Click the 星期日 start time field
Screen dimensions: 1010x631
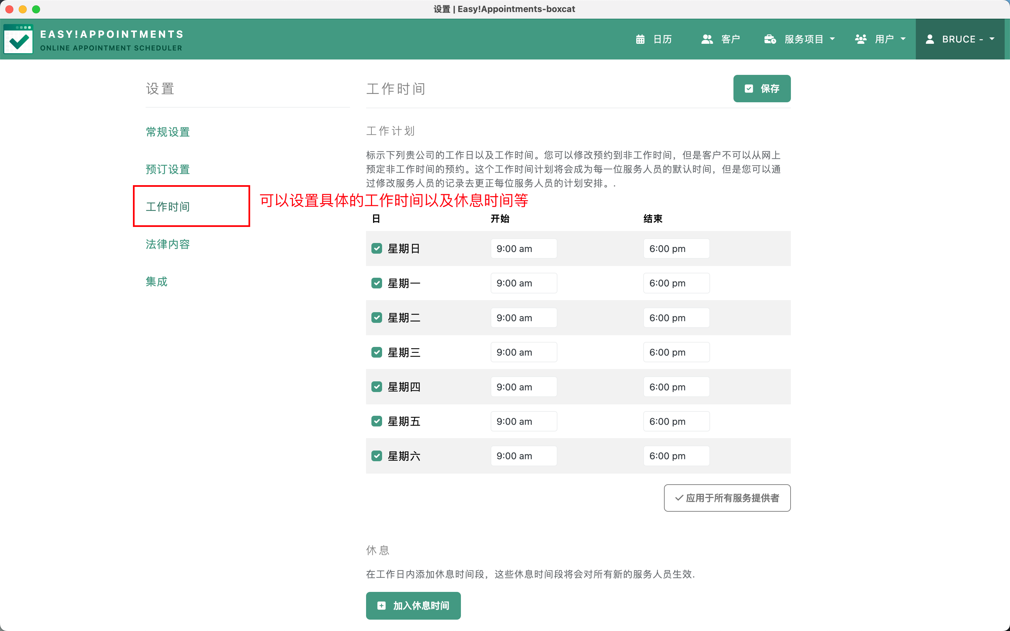(x=523, y=248)
